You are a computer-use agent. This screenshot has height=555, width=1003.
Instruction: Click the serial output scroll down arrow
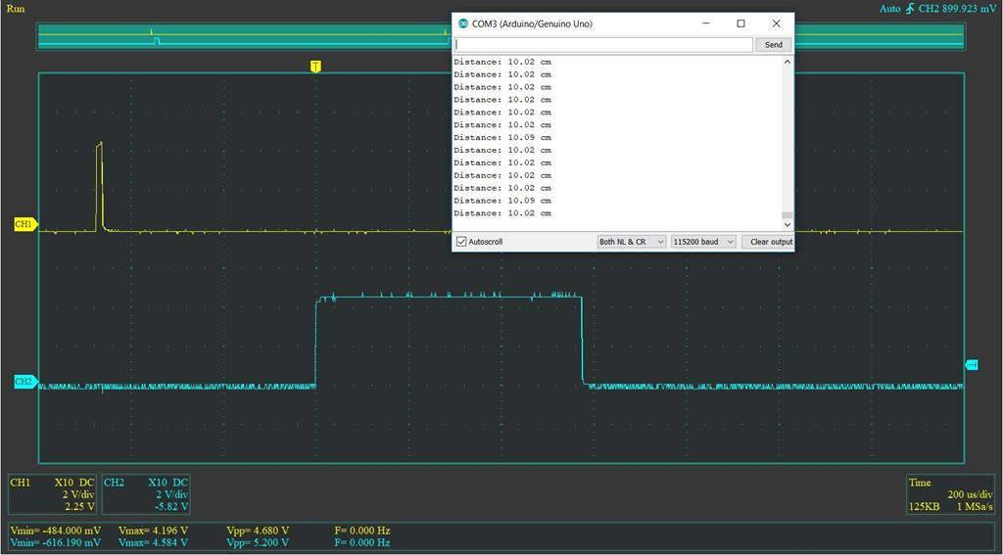coord(788,225)
